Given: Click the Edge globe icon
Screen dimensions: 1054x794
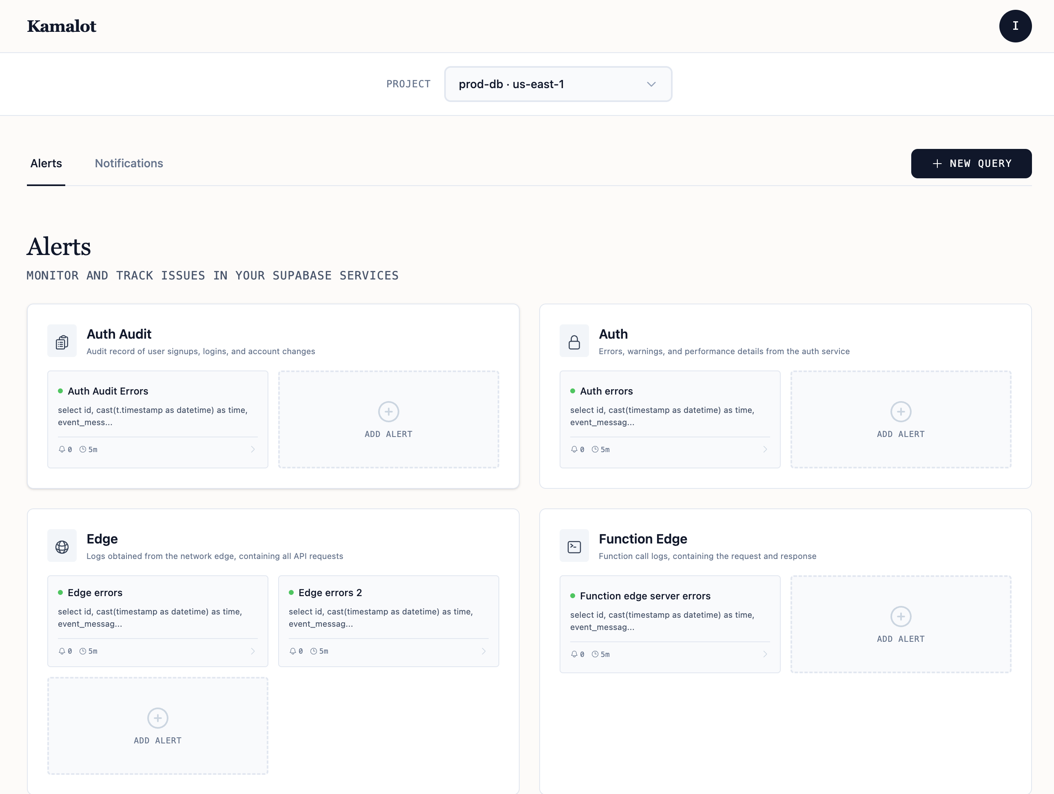Looking at the screenshot, I should coord(62,546).
